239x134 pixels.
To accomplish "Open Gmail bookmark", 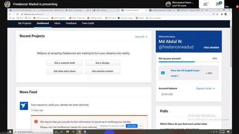I will [20, 18].
